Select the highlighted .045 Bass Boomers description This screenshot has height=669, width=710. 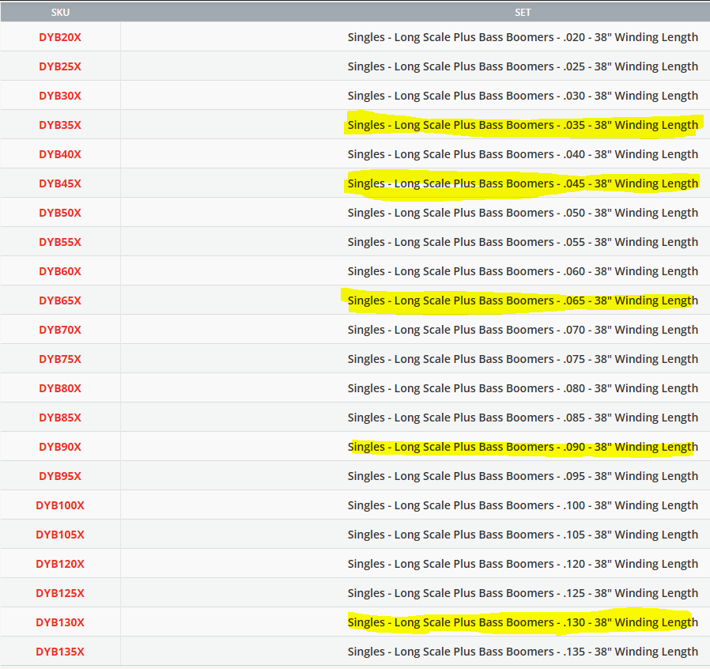pos(523,183)
